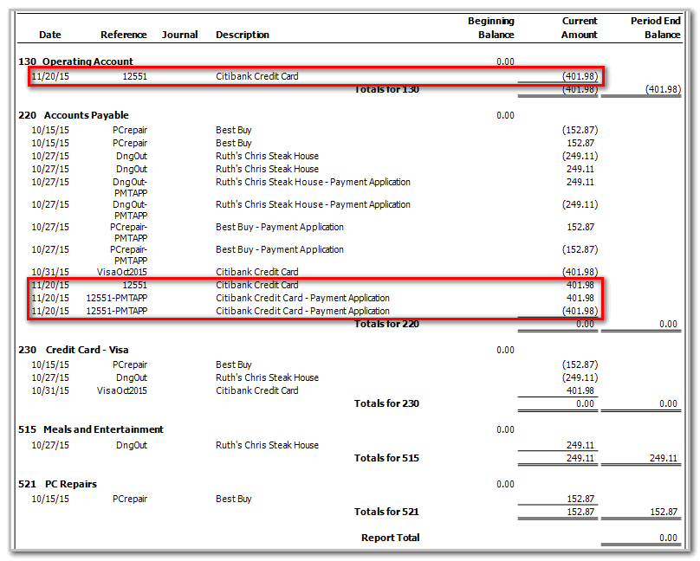Screen dimensions: 700x561
Task: Click the 521 PC Repairs heading
Action: [x=58, y=484]
